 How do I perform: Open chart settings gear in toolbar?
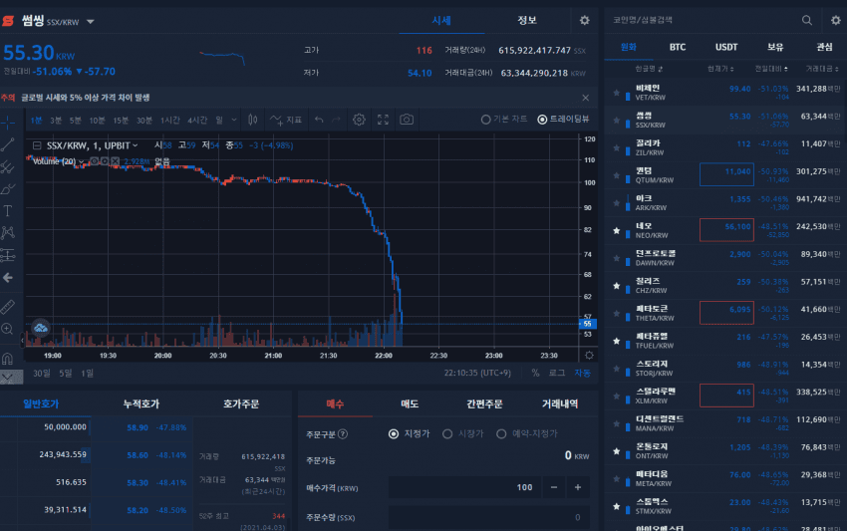(x=359, y=120)
